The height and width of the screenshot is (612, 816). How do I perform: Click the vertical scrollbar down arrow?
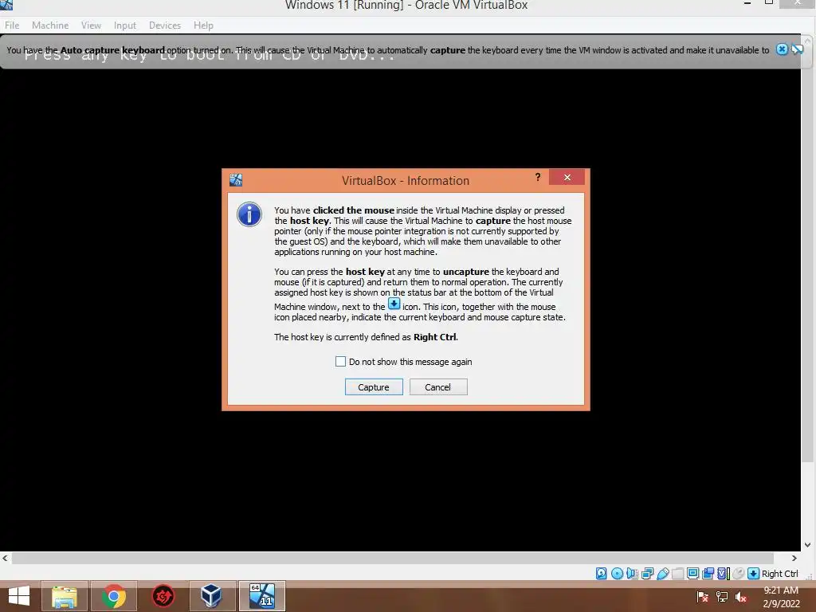(808, 545)
